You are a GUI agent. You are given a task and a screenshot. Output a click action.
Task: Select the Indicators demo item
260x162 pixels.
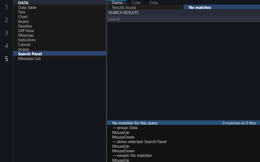pos(59,40)
